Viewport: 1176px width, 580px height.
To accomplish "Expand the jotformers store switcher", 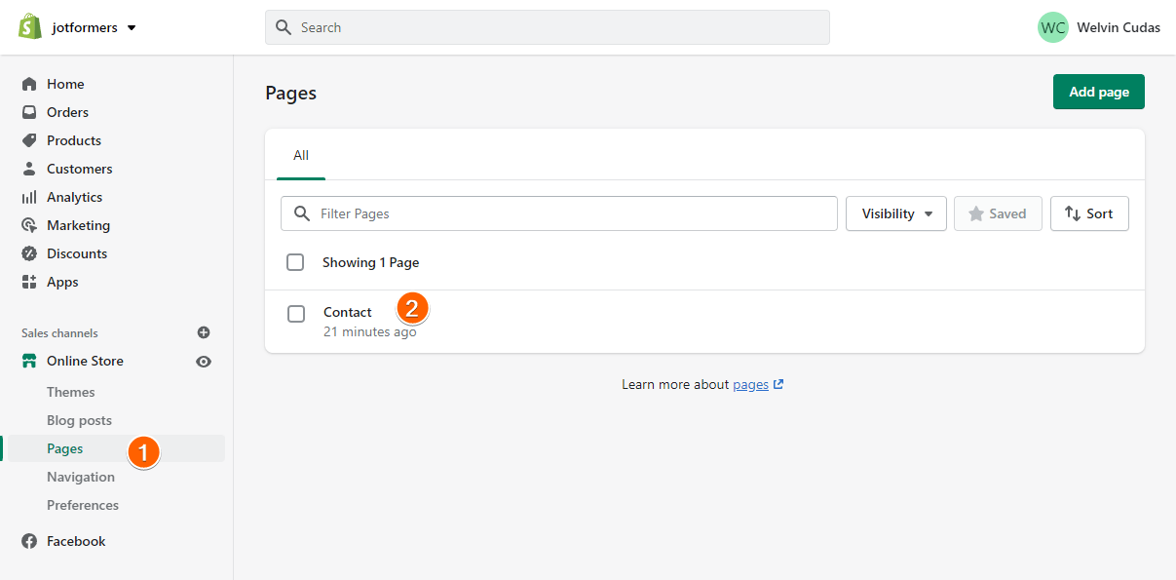I will coord(133,27).
